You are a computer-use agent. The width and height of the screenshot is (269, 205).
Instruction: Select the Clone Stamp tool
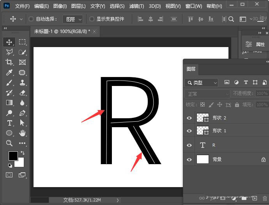pos(22,82)
